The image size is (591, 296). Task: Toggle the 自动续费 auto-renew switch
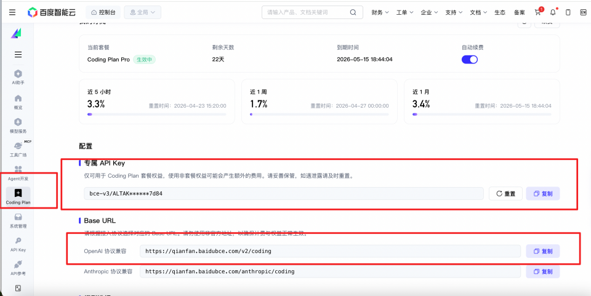470,60
